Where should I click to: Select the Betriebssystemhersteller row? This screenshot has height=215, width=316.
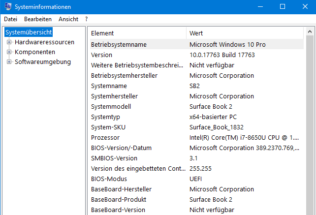click(197, 75)
